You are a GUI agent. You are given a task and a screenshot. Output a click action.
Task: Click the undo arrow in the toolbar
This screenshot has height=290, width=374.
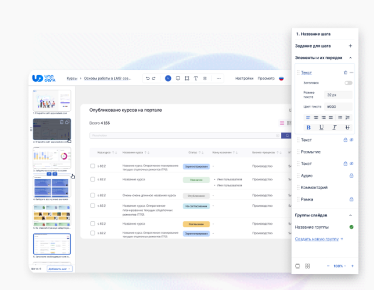pyautogui.click(x=148, y=78)
